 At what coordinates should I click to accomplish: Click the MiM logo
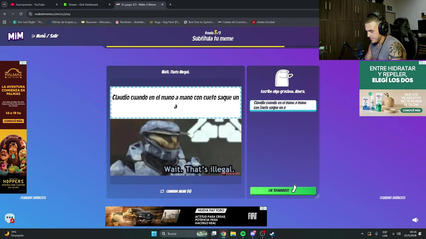16,36
